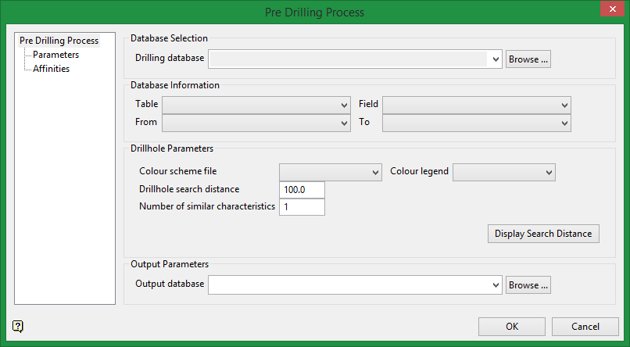
Task: Expand the To dropdown
Action: (564, 123)
